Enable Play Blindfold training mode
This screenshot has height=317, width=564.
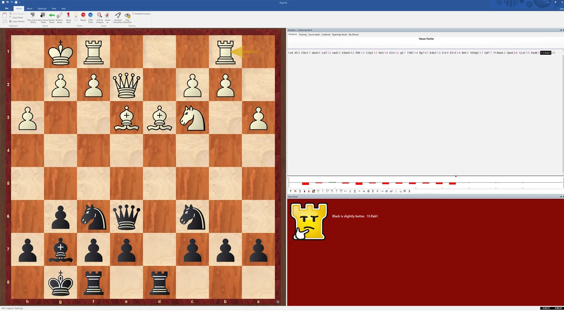coord(127,18)
